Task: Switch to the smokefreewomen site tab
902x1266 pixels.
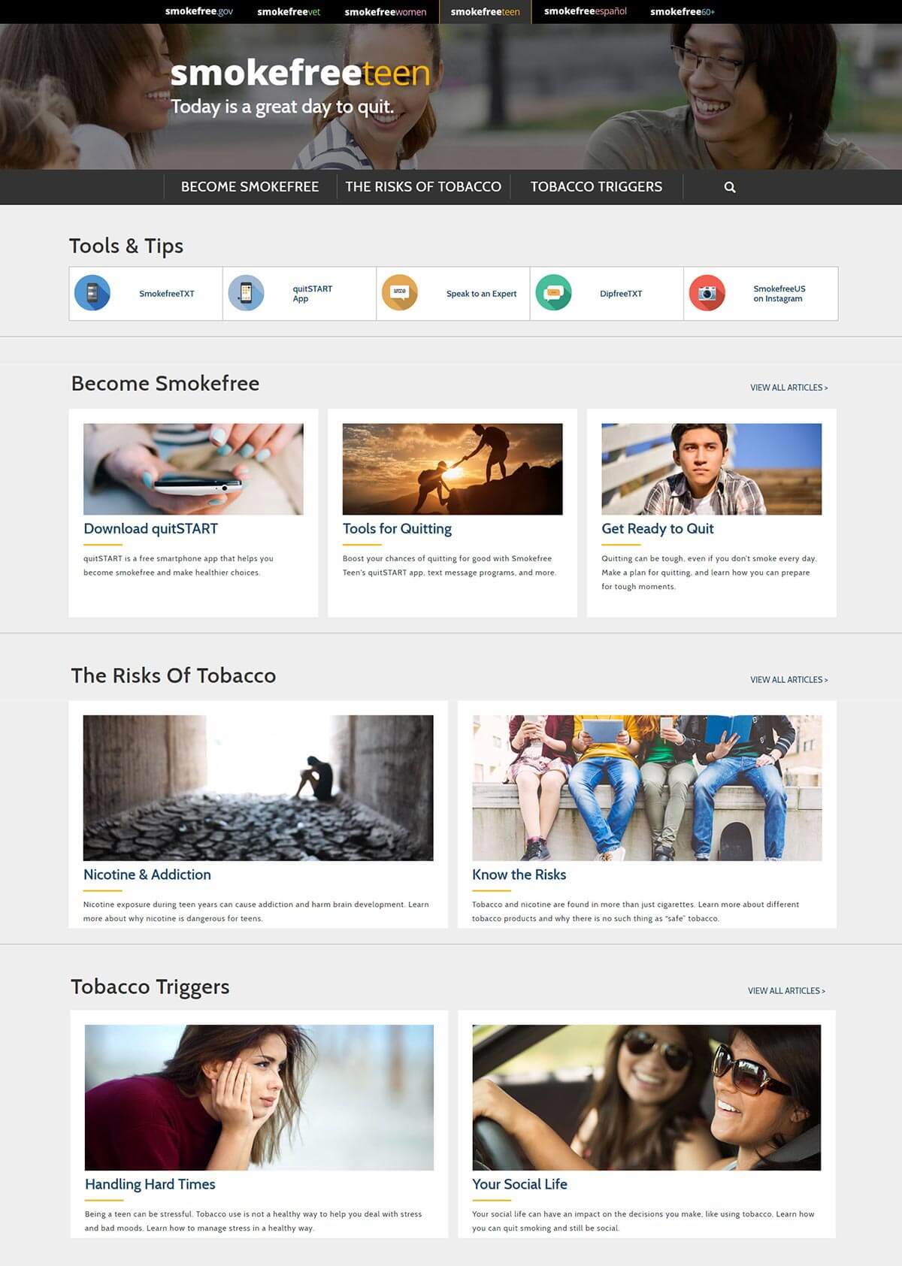Action: coord(385,12)
